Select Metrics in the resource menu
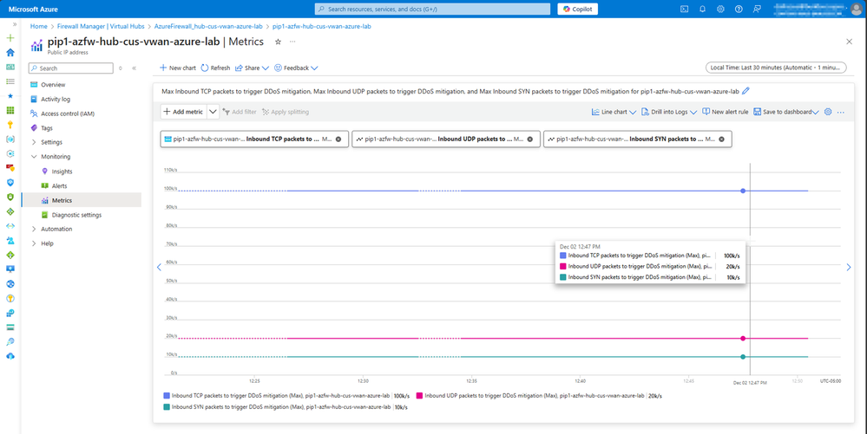 point(82,200)
